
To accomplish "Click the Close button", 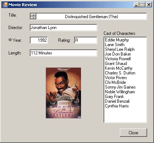I will (133, 133).
